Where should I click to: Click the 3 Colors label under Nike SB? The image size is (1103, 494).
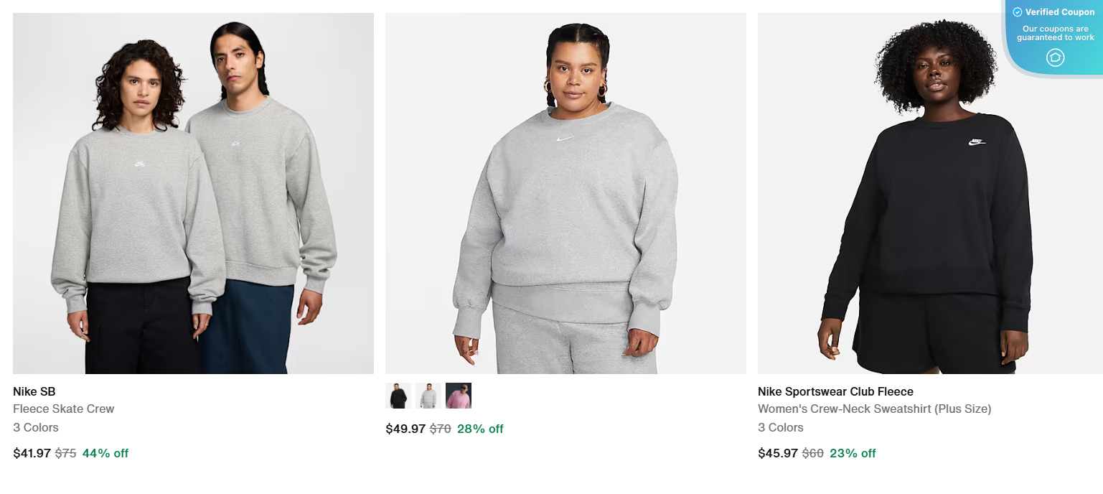(36, 427)
